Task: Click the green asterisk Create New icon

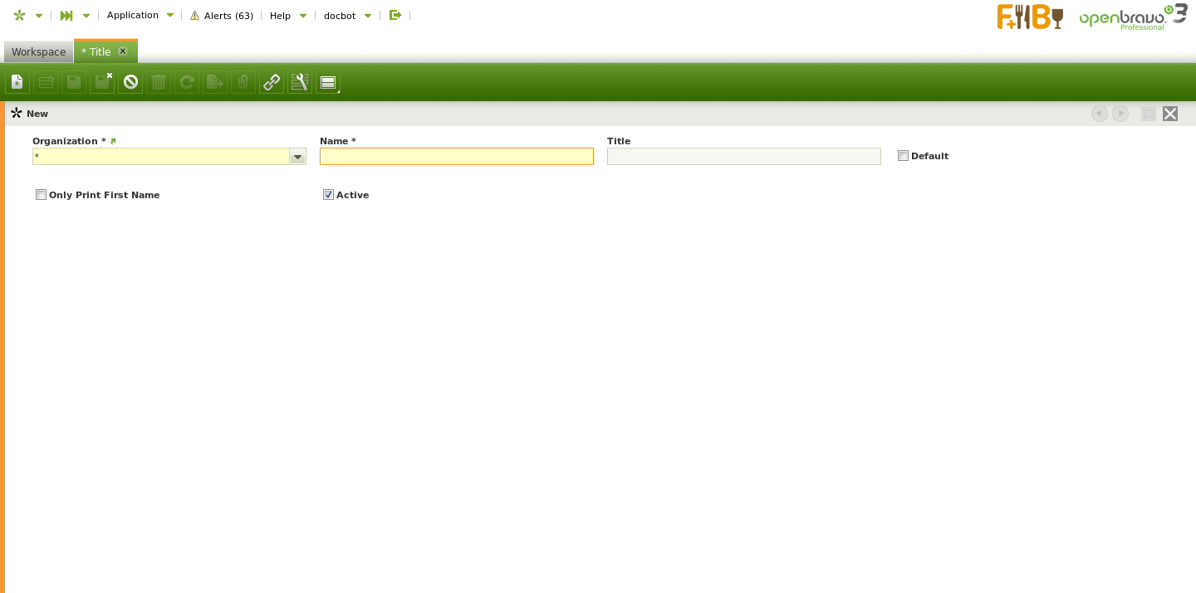Action: [20, 15]
